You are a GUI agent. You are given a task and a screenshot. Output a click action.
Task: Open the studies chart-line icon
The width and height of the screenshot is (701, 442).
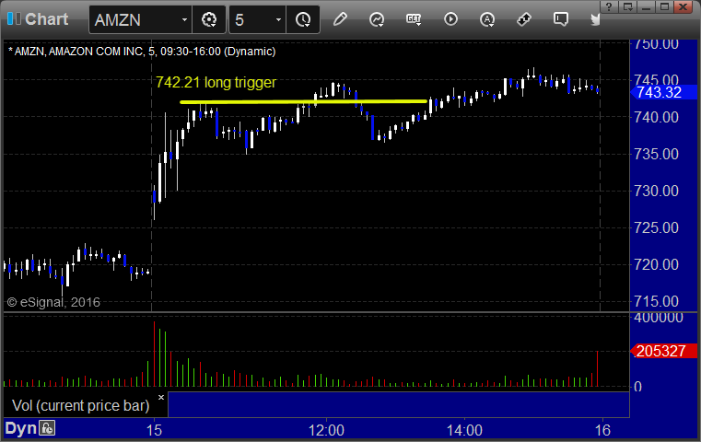coord(377,19)
